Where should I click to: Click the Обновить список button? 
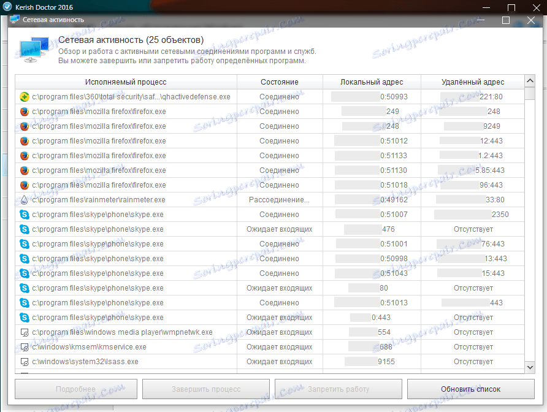click(x=470, y=389)
